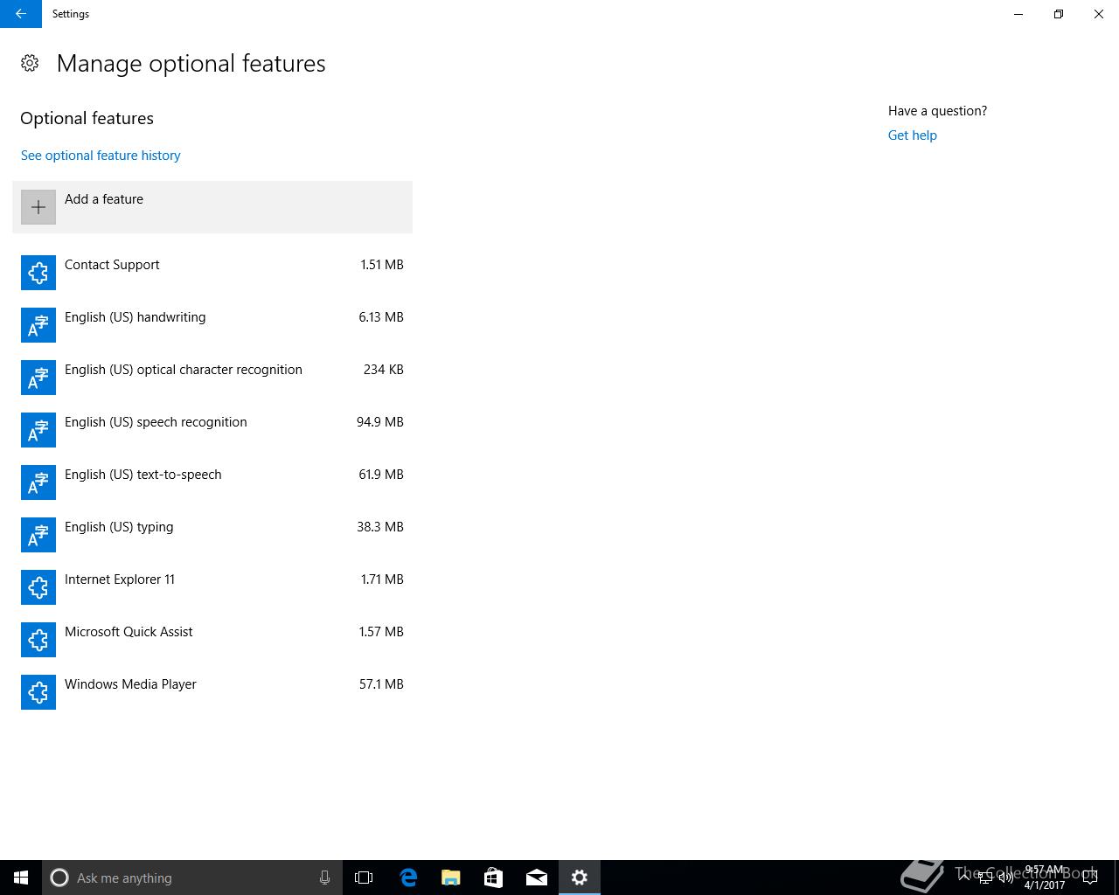This screenshot has height=895, width=1119.
Task: Restore down the Settings window
Action: pyautogui.click(x=1059, y=14)
